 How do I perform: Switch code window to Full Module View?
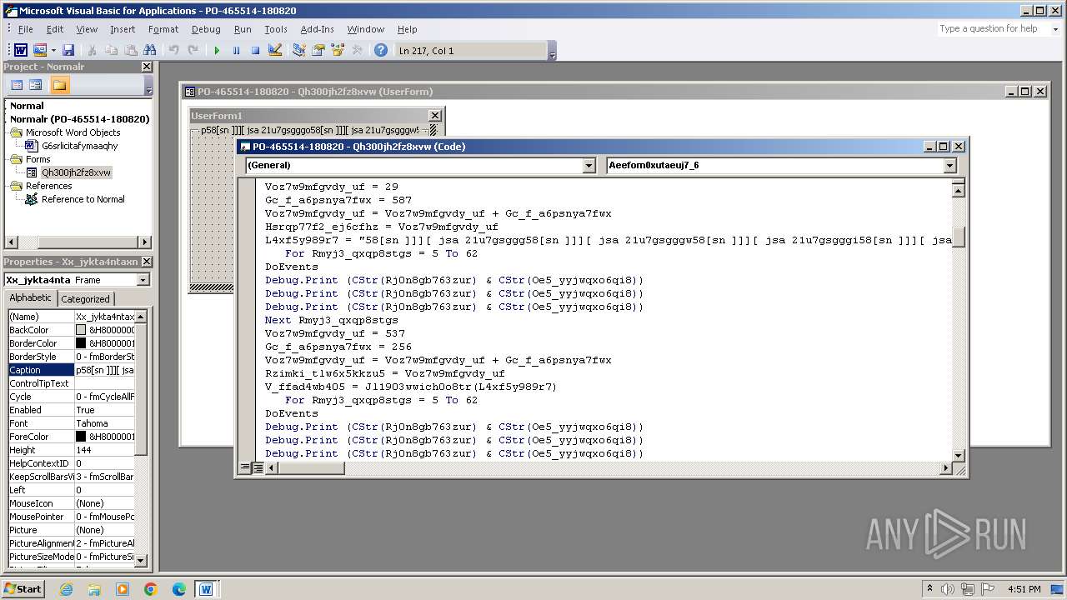coord(258,467)
